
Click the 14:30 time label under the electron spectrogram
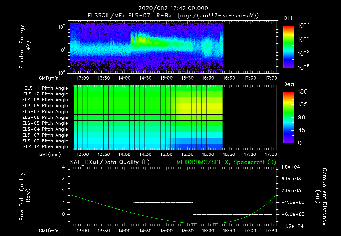145,78
